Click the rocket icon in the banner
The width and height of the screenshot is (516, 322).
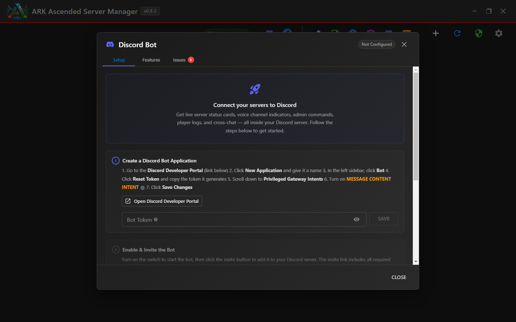[255, 89]
